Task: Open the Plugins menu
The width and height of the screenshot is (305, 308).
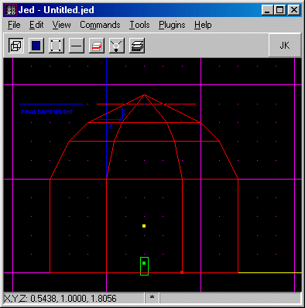Action: pyautogui.click(x=172, y=25)
